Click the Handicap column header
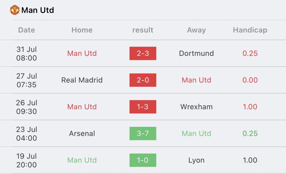This screenshot has height=174, width=286. 250,30
